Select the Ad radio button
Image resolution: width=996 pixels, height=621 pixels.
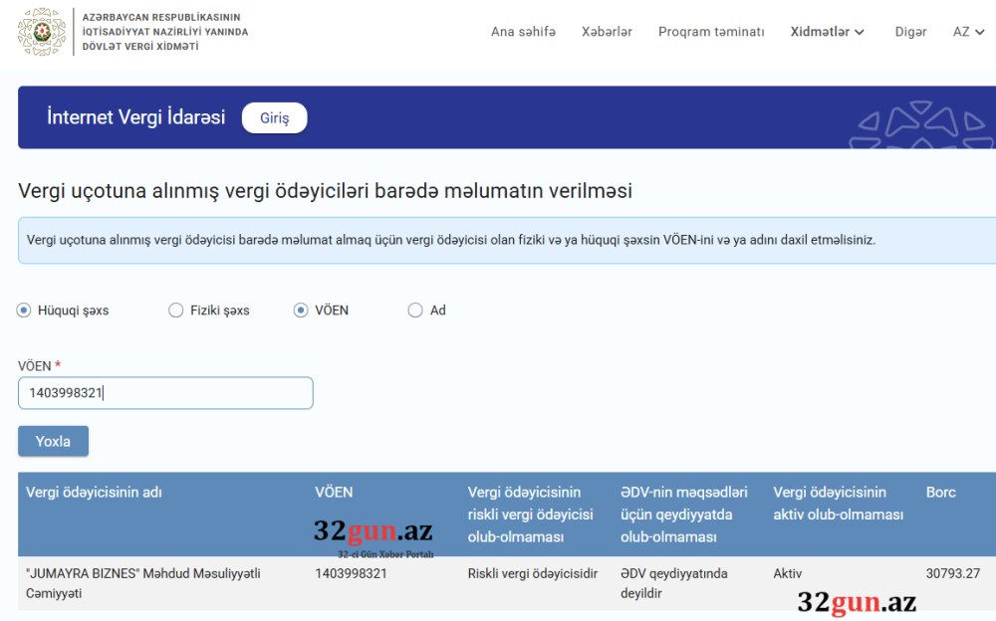coord(413,310)
